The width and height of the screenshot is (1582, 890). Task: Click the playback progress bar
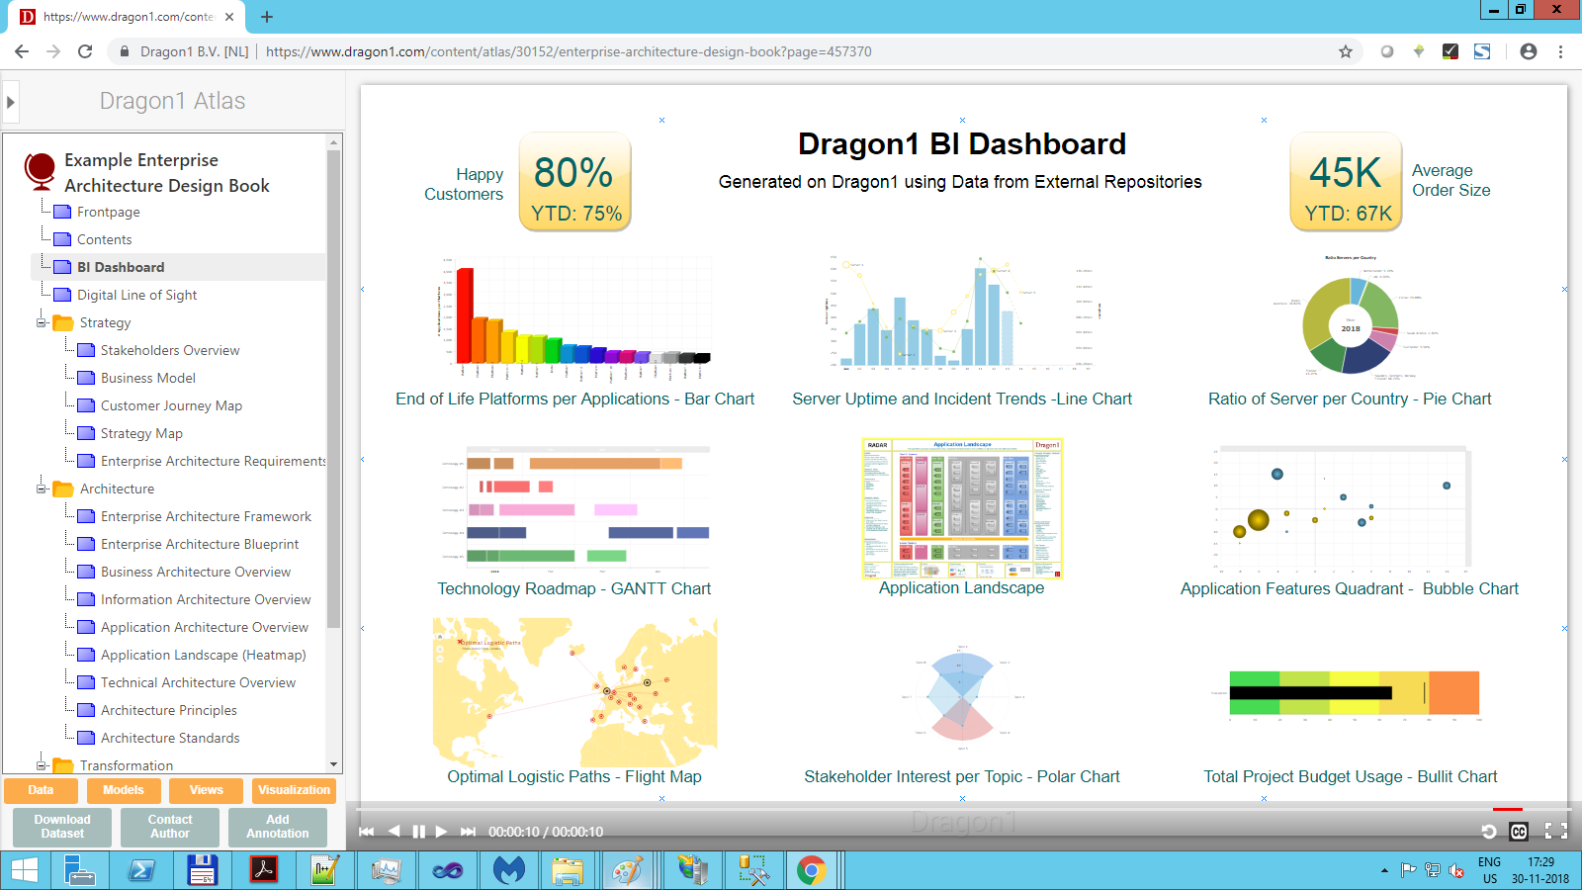(x=964, y=809)
